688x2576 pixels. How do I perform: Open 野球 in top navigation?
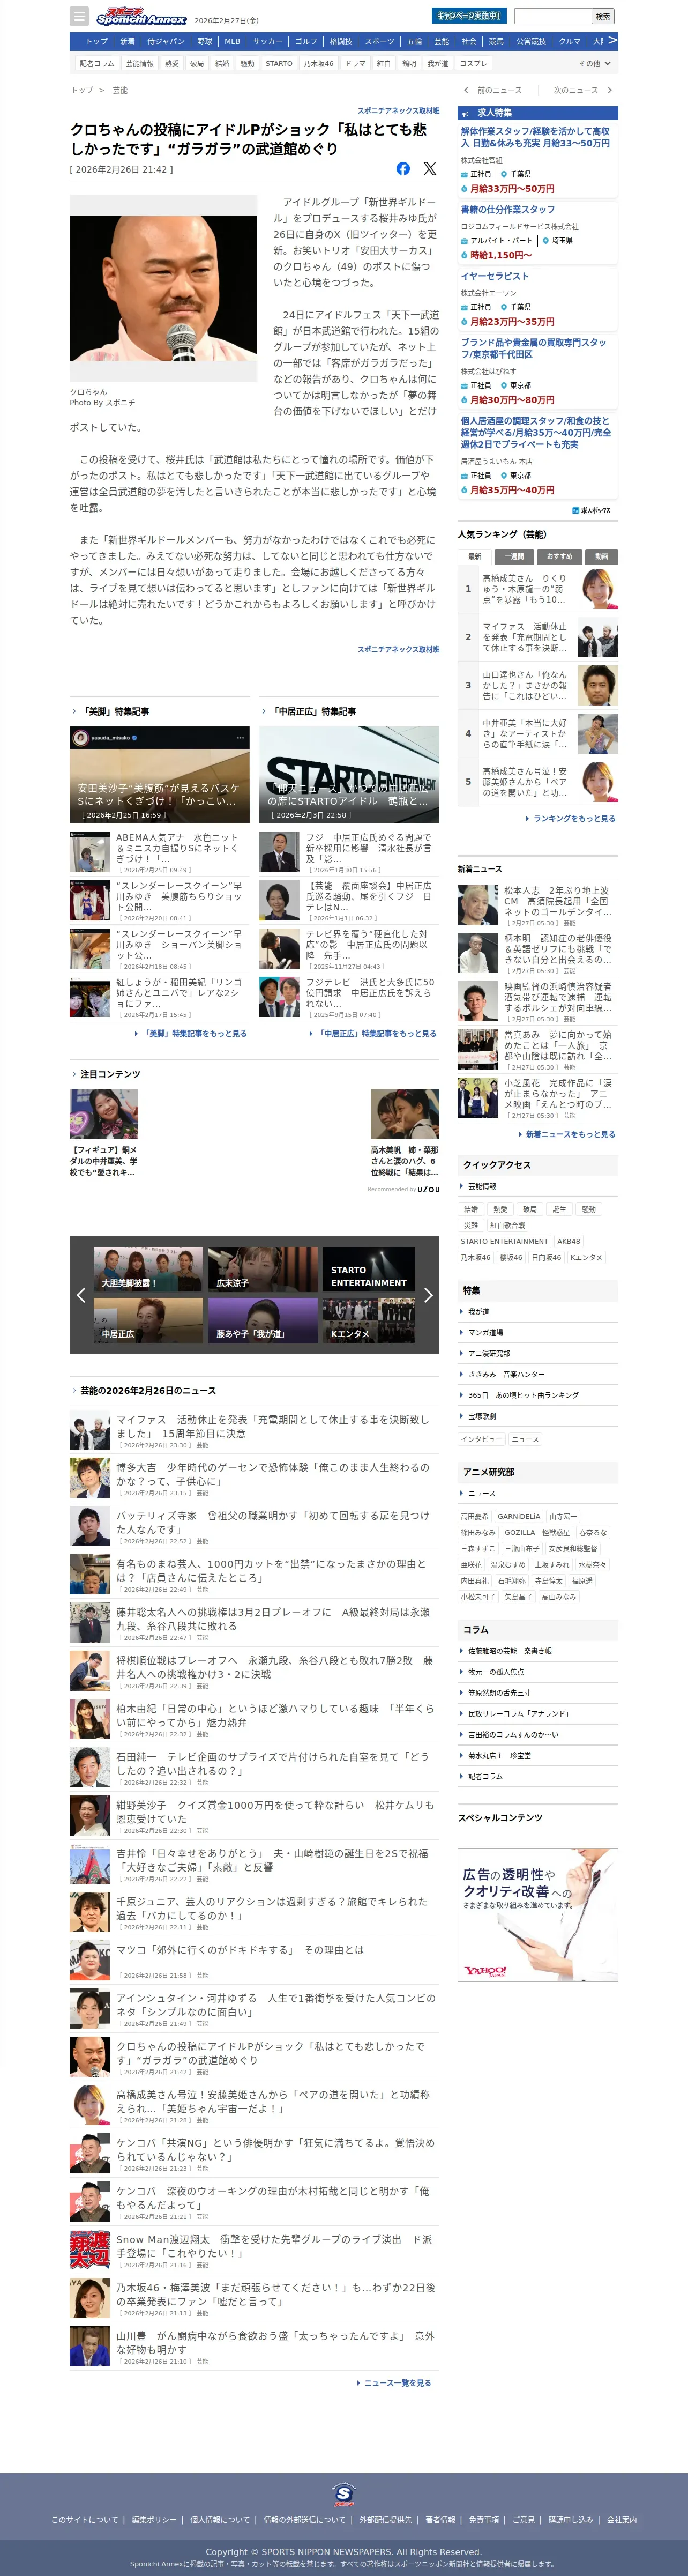[x=205, y=41]
